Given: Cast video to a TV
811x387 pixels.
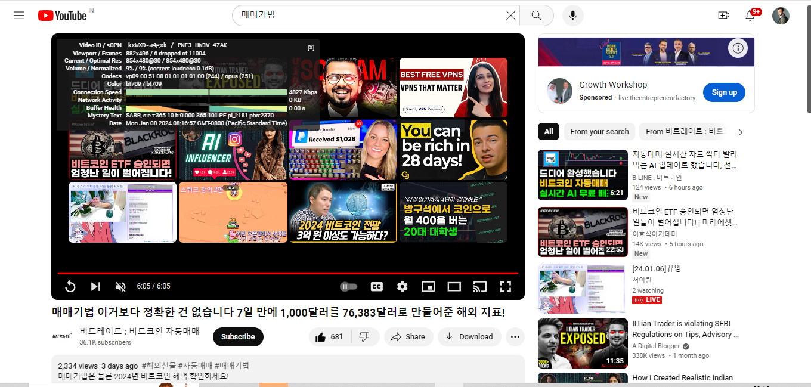Looking at the screenshot, I should 480,287.
